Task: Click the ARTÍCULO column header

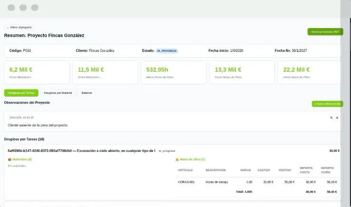Action: pos(185,170)
